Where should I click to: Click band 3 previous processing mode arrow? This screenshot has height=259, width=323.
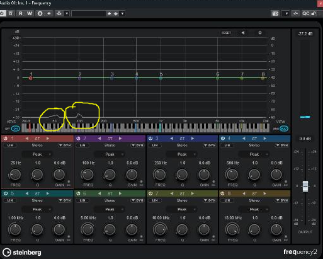click(172, 139)
